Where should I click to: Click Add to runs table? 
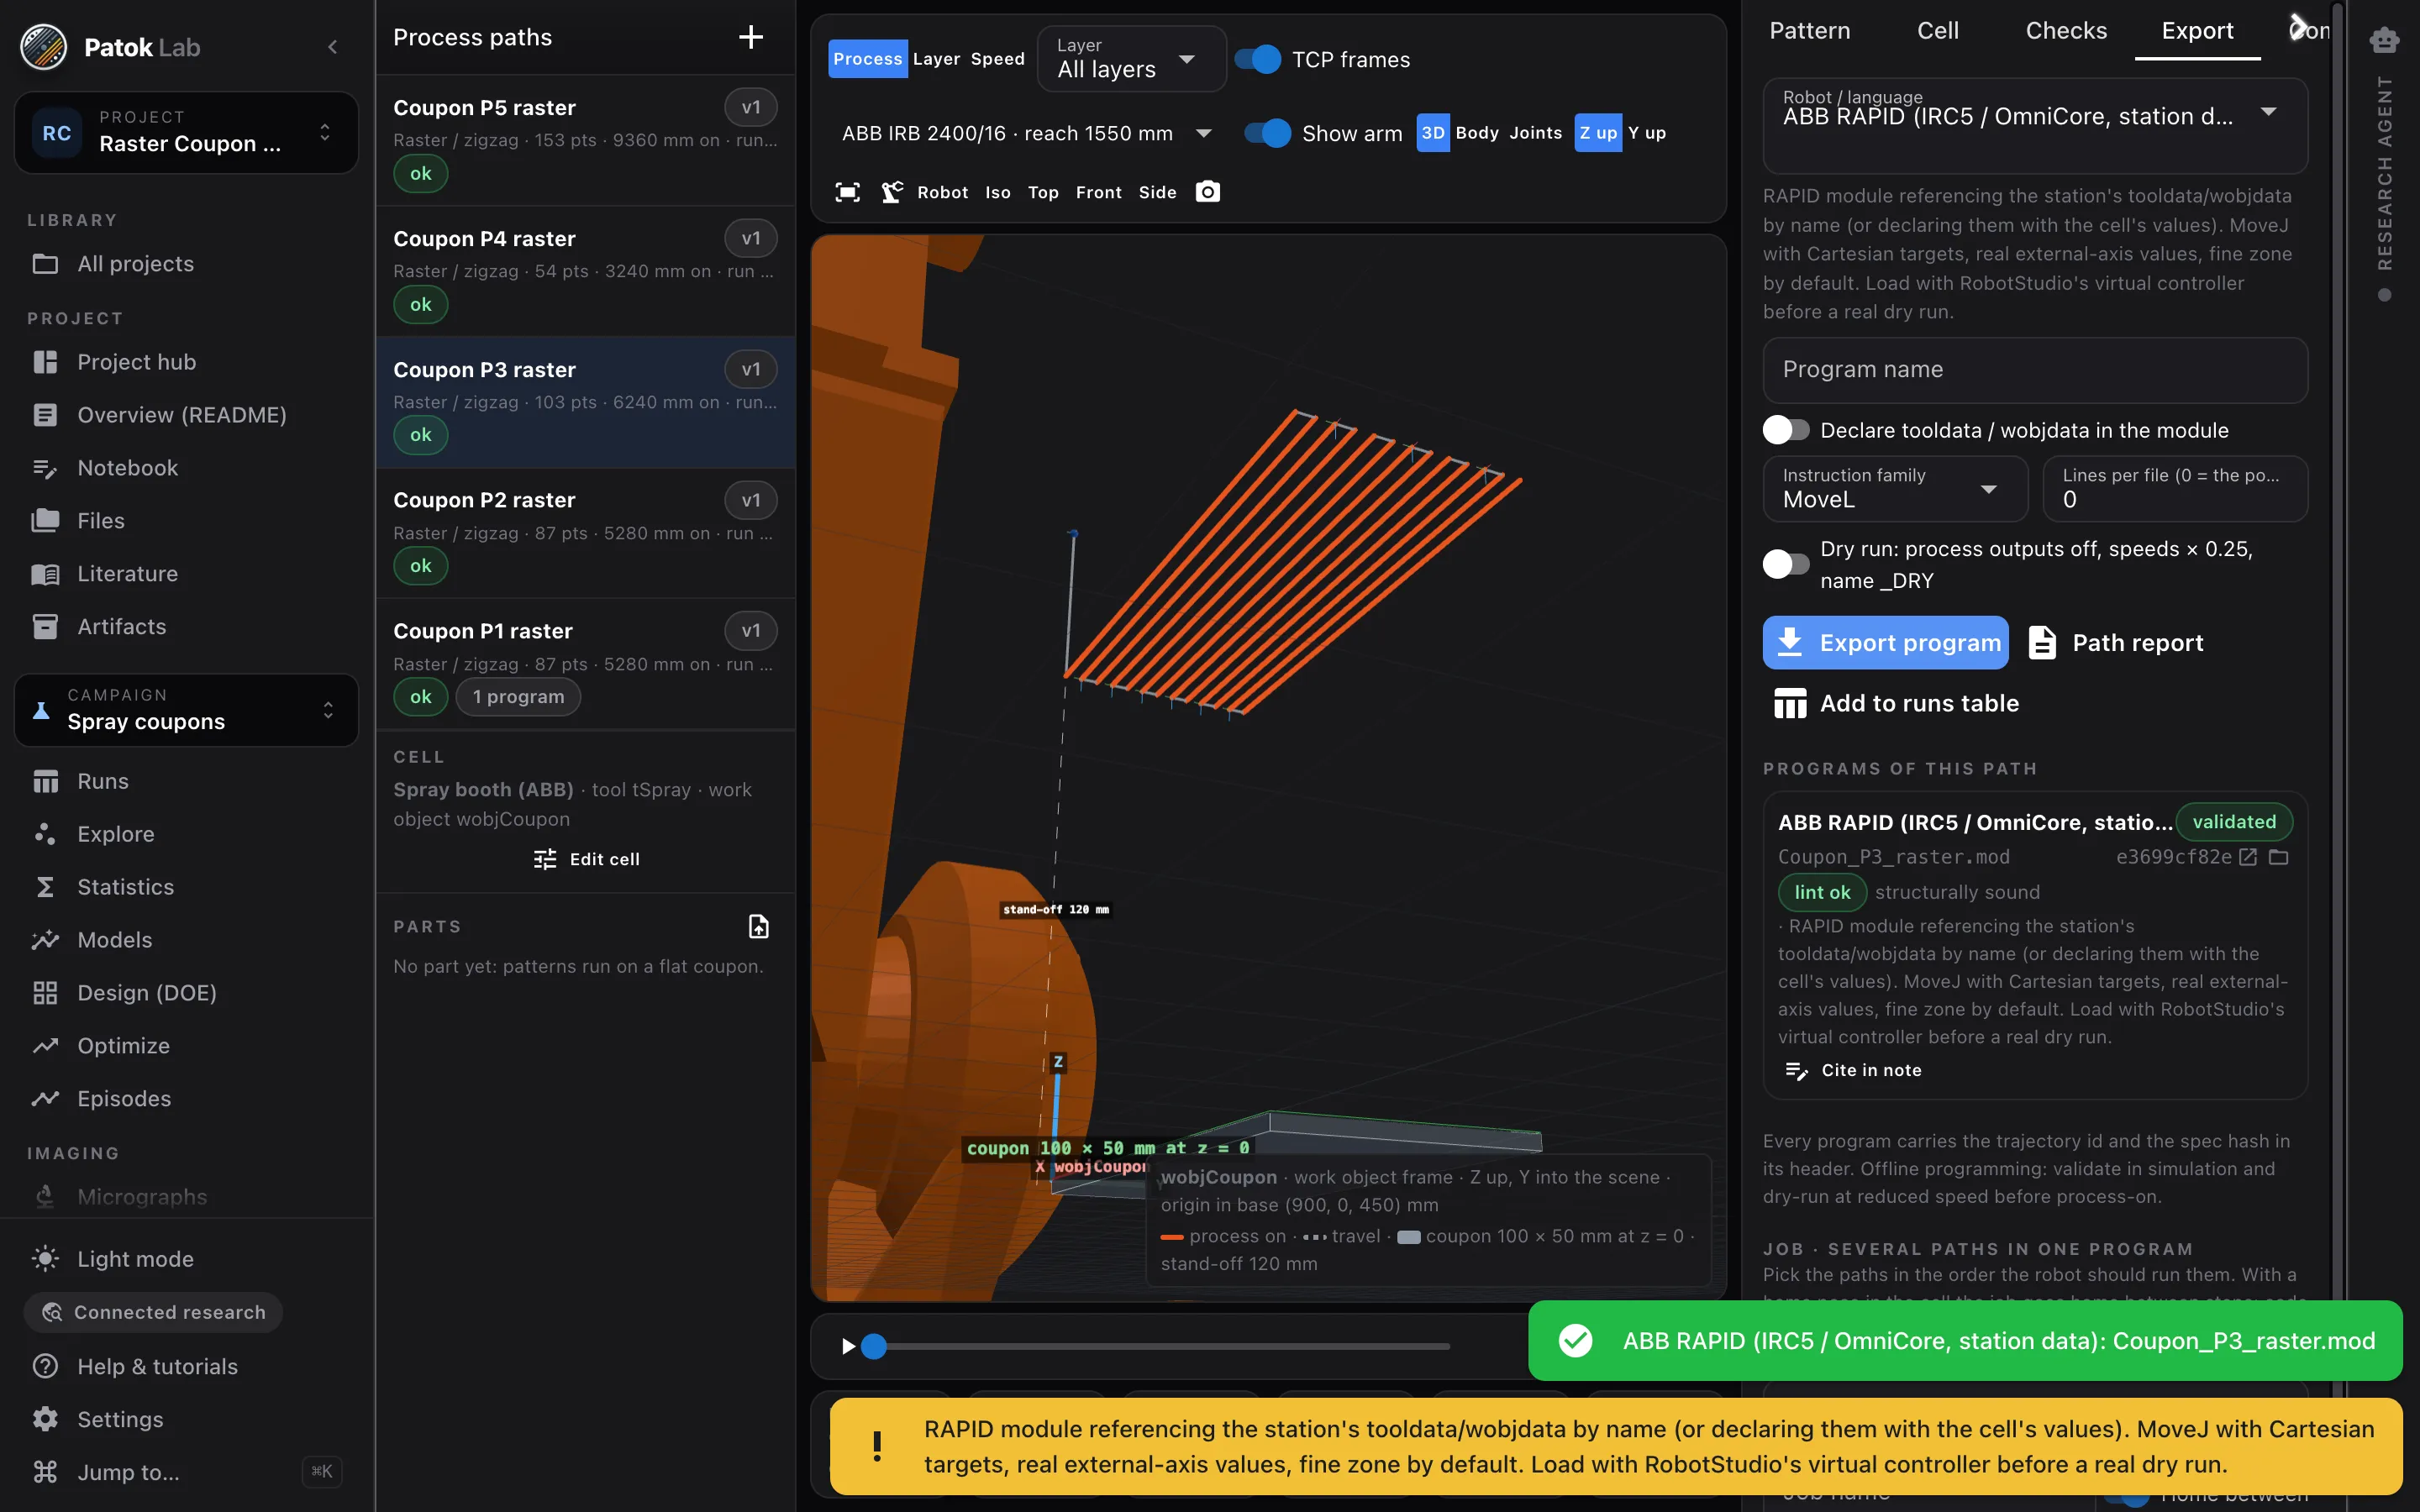point(1896,703)
